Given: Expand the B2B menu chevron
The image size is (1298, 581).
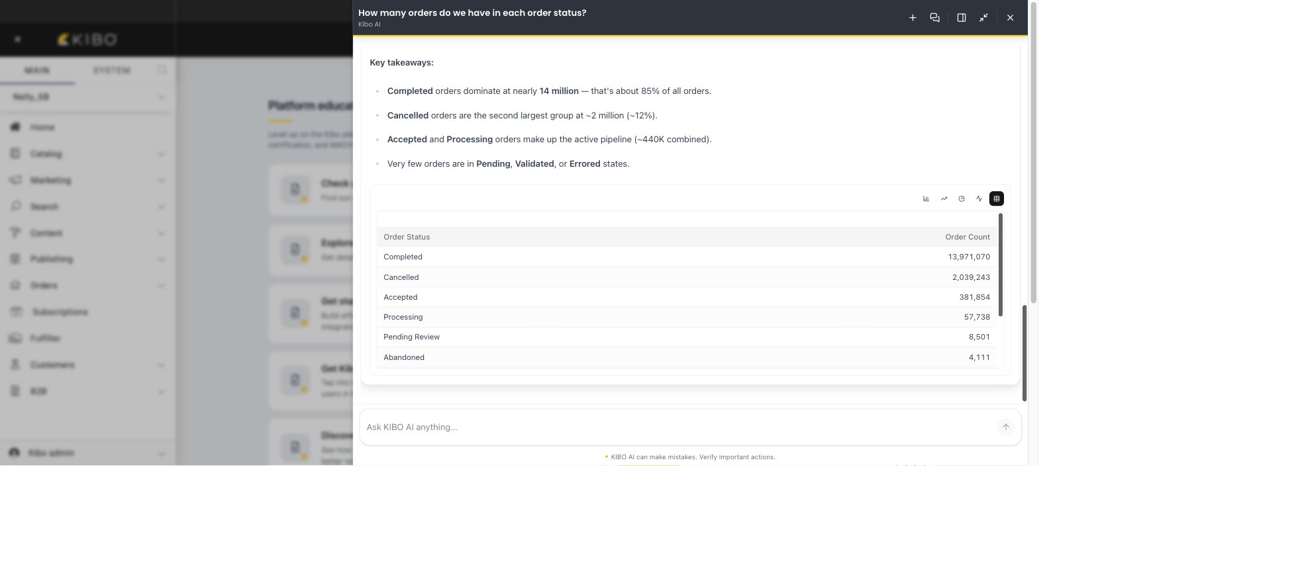Looking at the screenshot, I should [161, 392].
